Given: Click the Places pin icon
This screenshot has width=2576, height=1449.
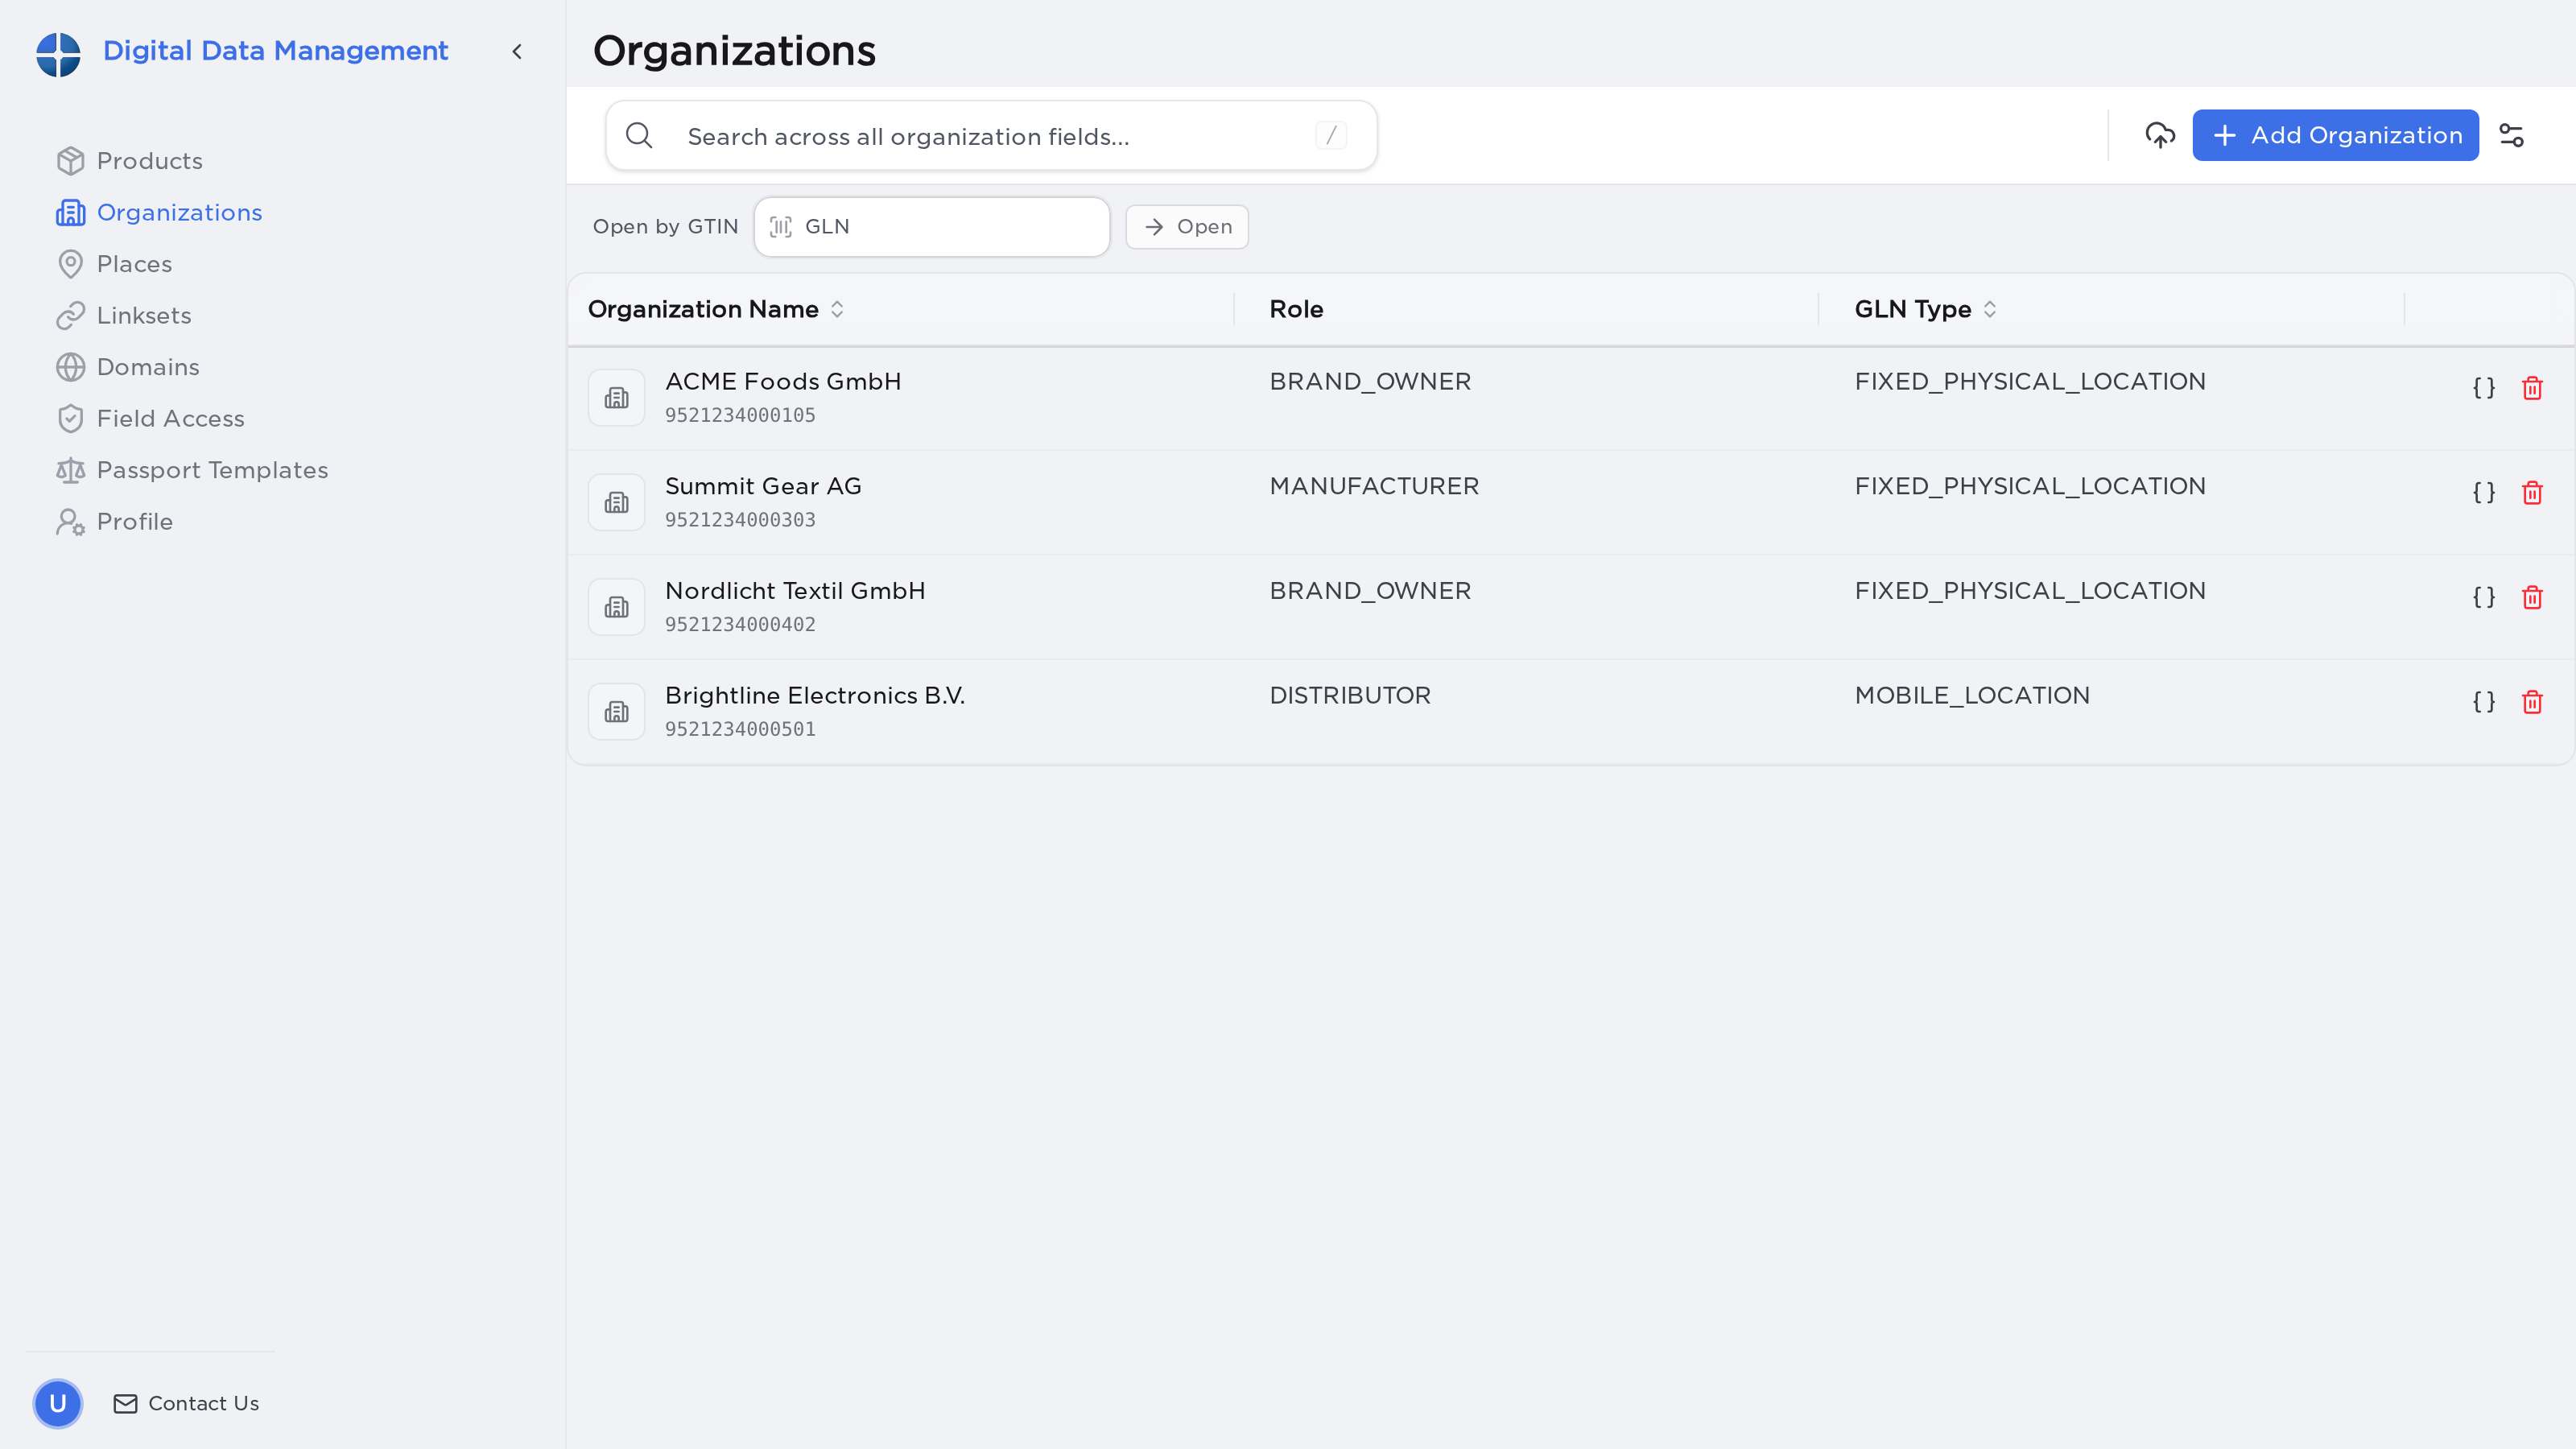Looking at the screenshot, I should point(70,264).
